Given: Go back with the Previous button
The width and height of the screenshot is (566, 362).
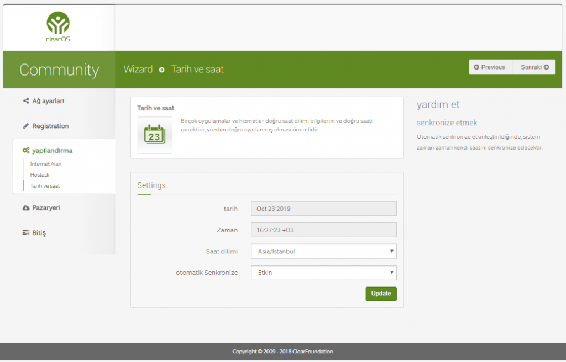Looking at the screenshot, I should click(490, 67).
